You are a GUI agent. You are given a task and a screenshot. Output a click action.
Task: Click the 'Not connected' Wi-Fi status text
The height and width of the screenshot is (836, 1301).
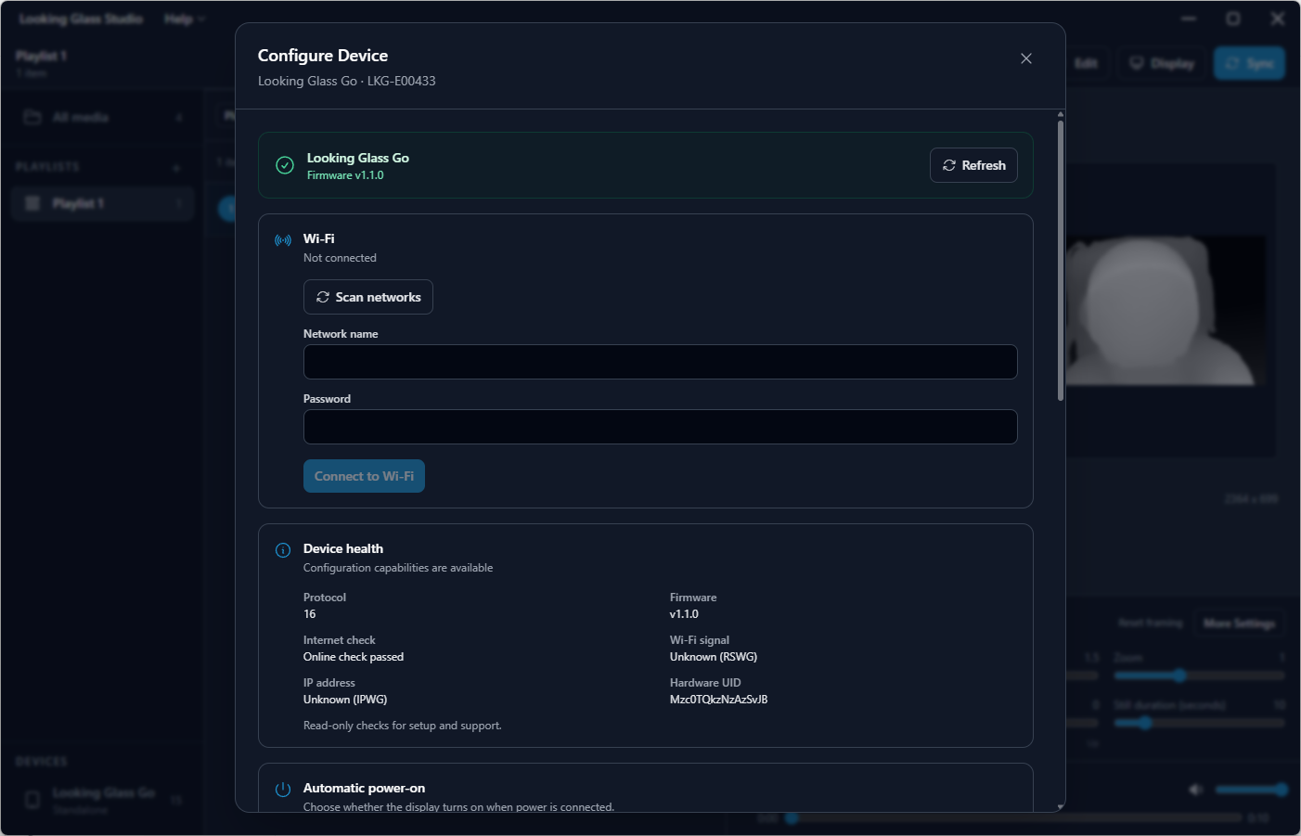(340, 258)
